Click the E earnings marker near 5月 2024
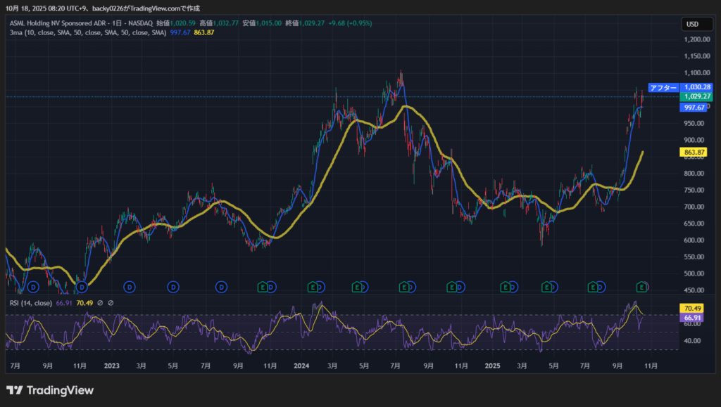The image size is (721, 407). [357, 287]
